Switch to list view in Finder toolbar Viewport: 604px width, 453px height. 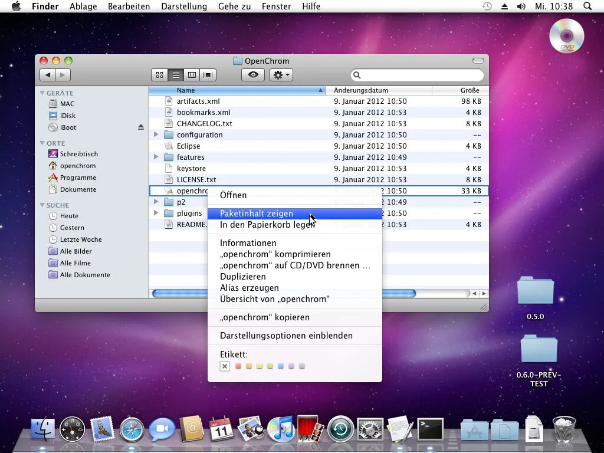point(176,75)
